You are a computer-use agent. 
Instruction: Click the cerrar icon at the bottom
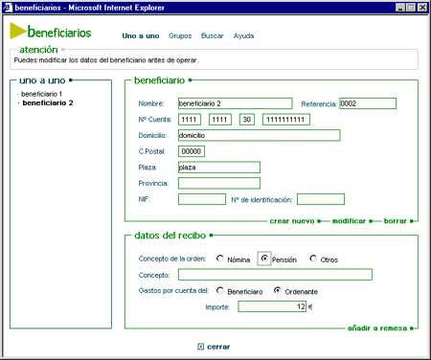point(200,347)
